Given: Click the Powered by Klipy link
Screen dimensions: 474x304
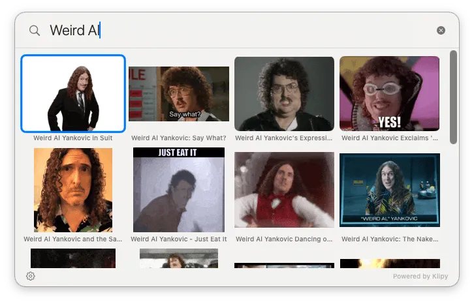Looking at the screenshot, I should coord(420,276).
